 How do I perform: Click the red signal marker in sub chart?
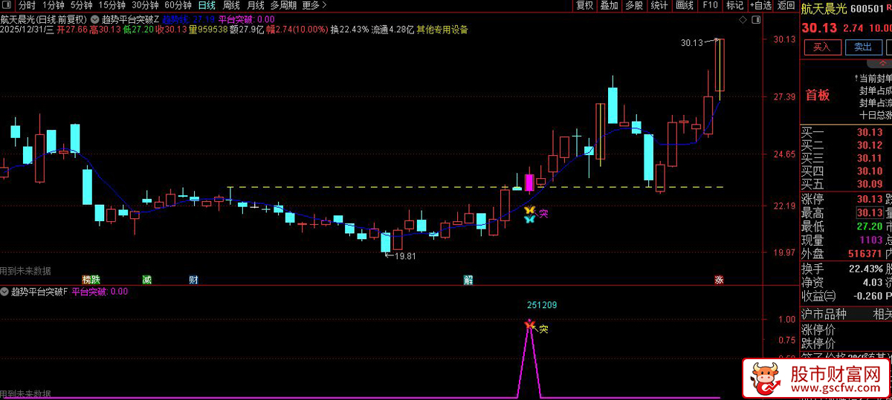coord(529,324)
